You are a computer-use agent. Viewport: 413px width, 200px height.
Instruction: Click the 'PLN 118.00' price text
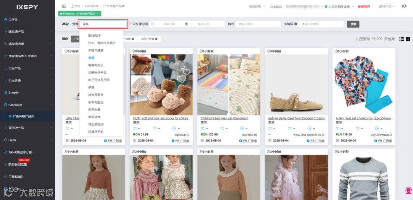345,134
